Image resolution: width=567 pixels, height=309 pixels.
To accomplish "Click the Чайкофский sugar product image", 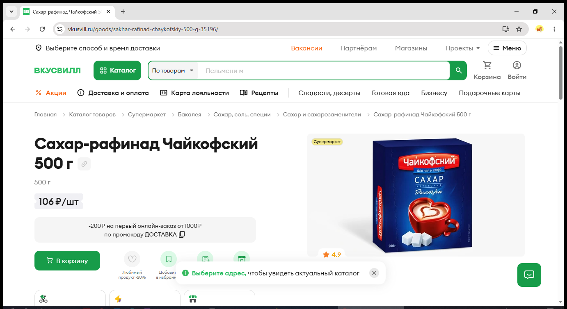I will (x=423, y=196).
